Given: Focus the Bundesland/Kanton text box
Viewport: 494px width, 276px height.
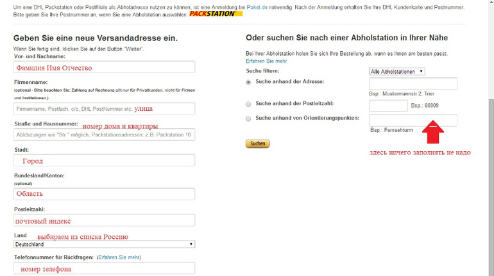Looking at the screenshot, I should click(104, 193).
